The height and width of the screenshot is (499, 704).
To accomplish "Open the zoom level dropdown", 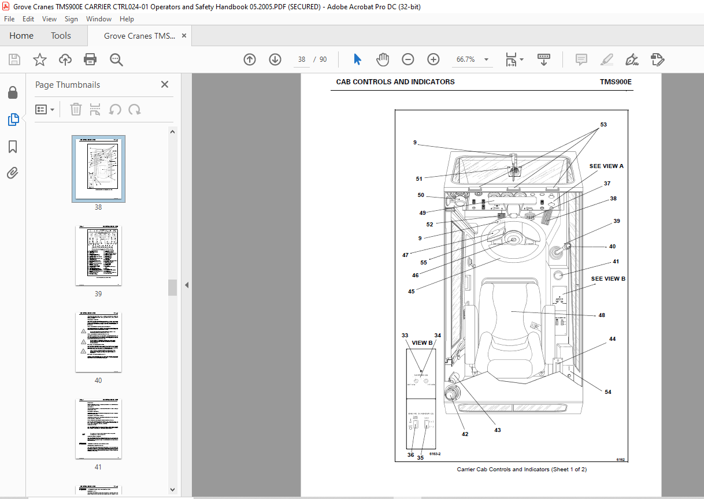I will [487, 59].
